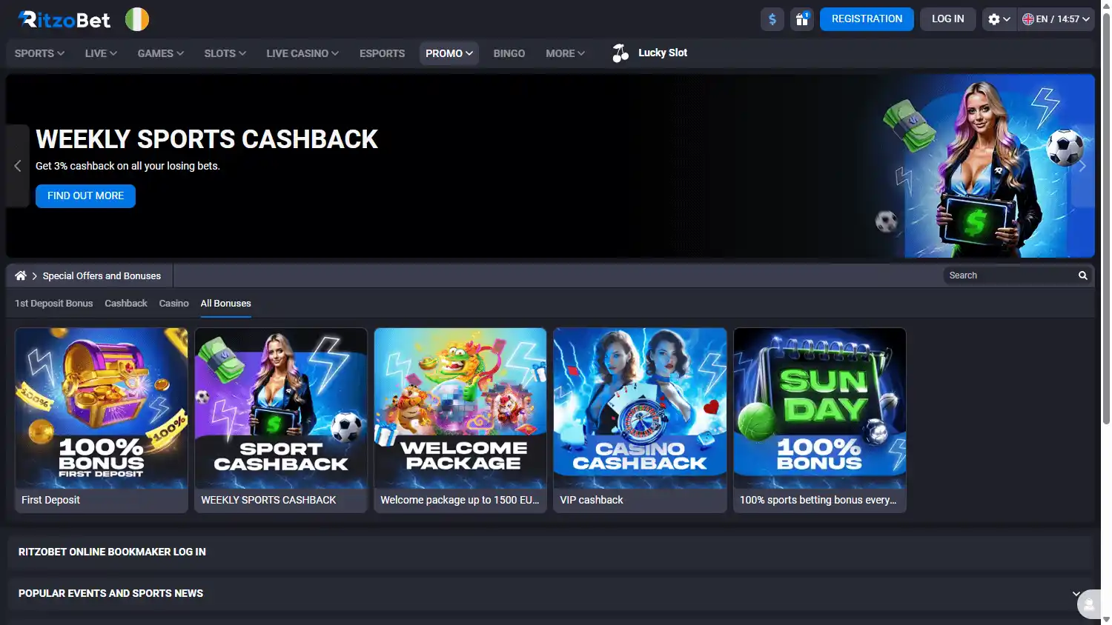Click the RITZOBET ONLINE BOOKMAKER LOG IN heading

112,552
